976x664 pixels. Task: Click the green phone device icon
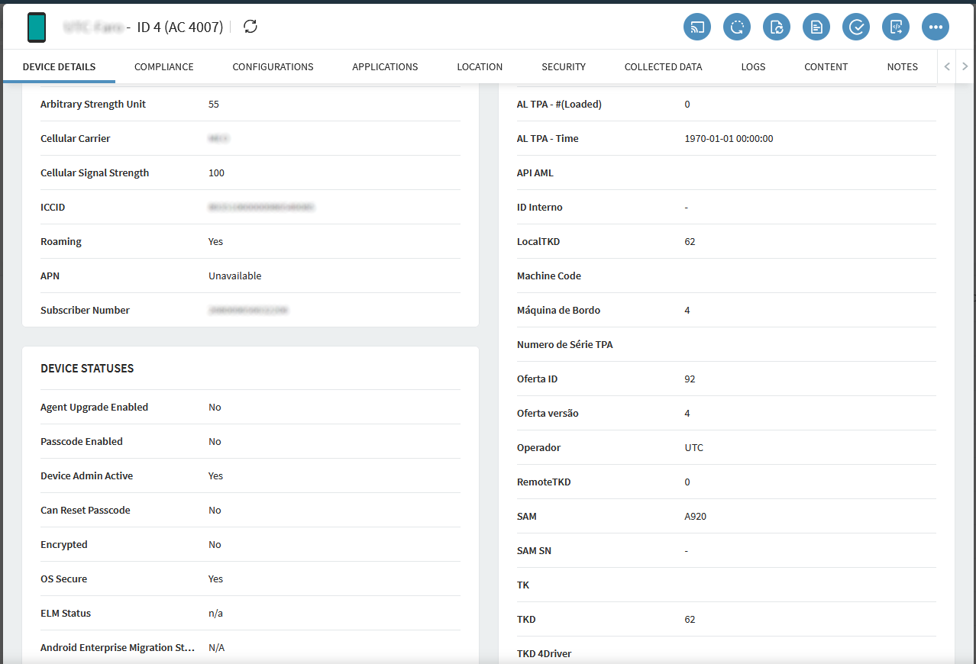37,27
